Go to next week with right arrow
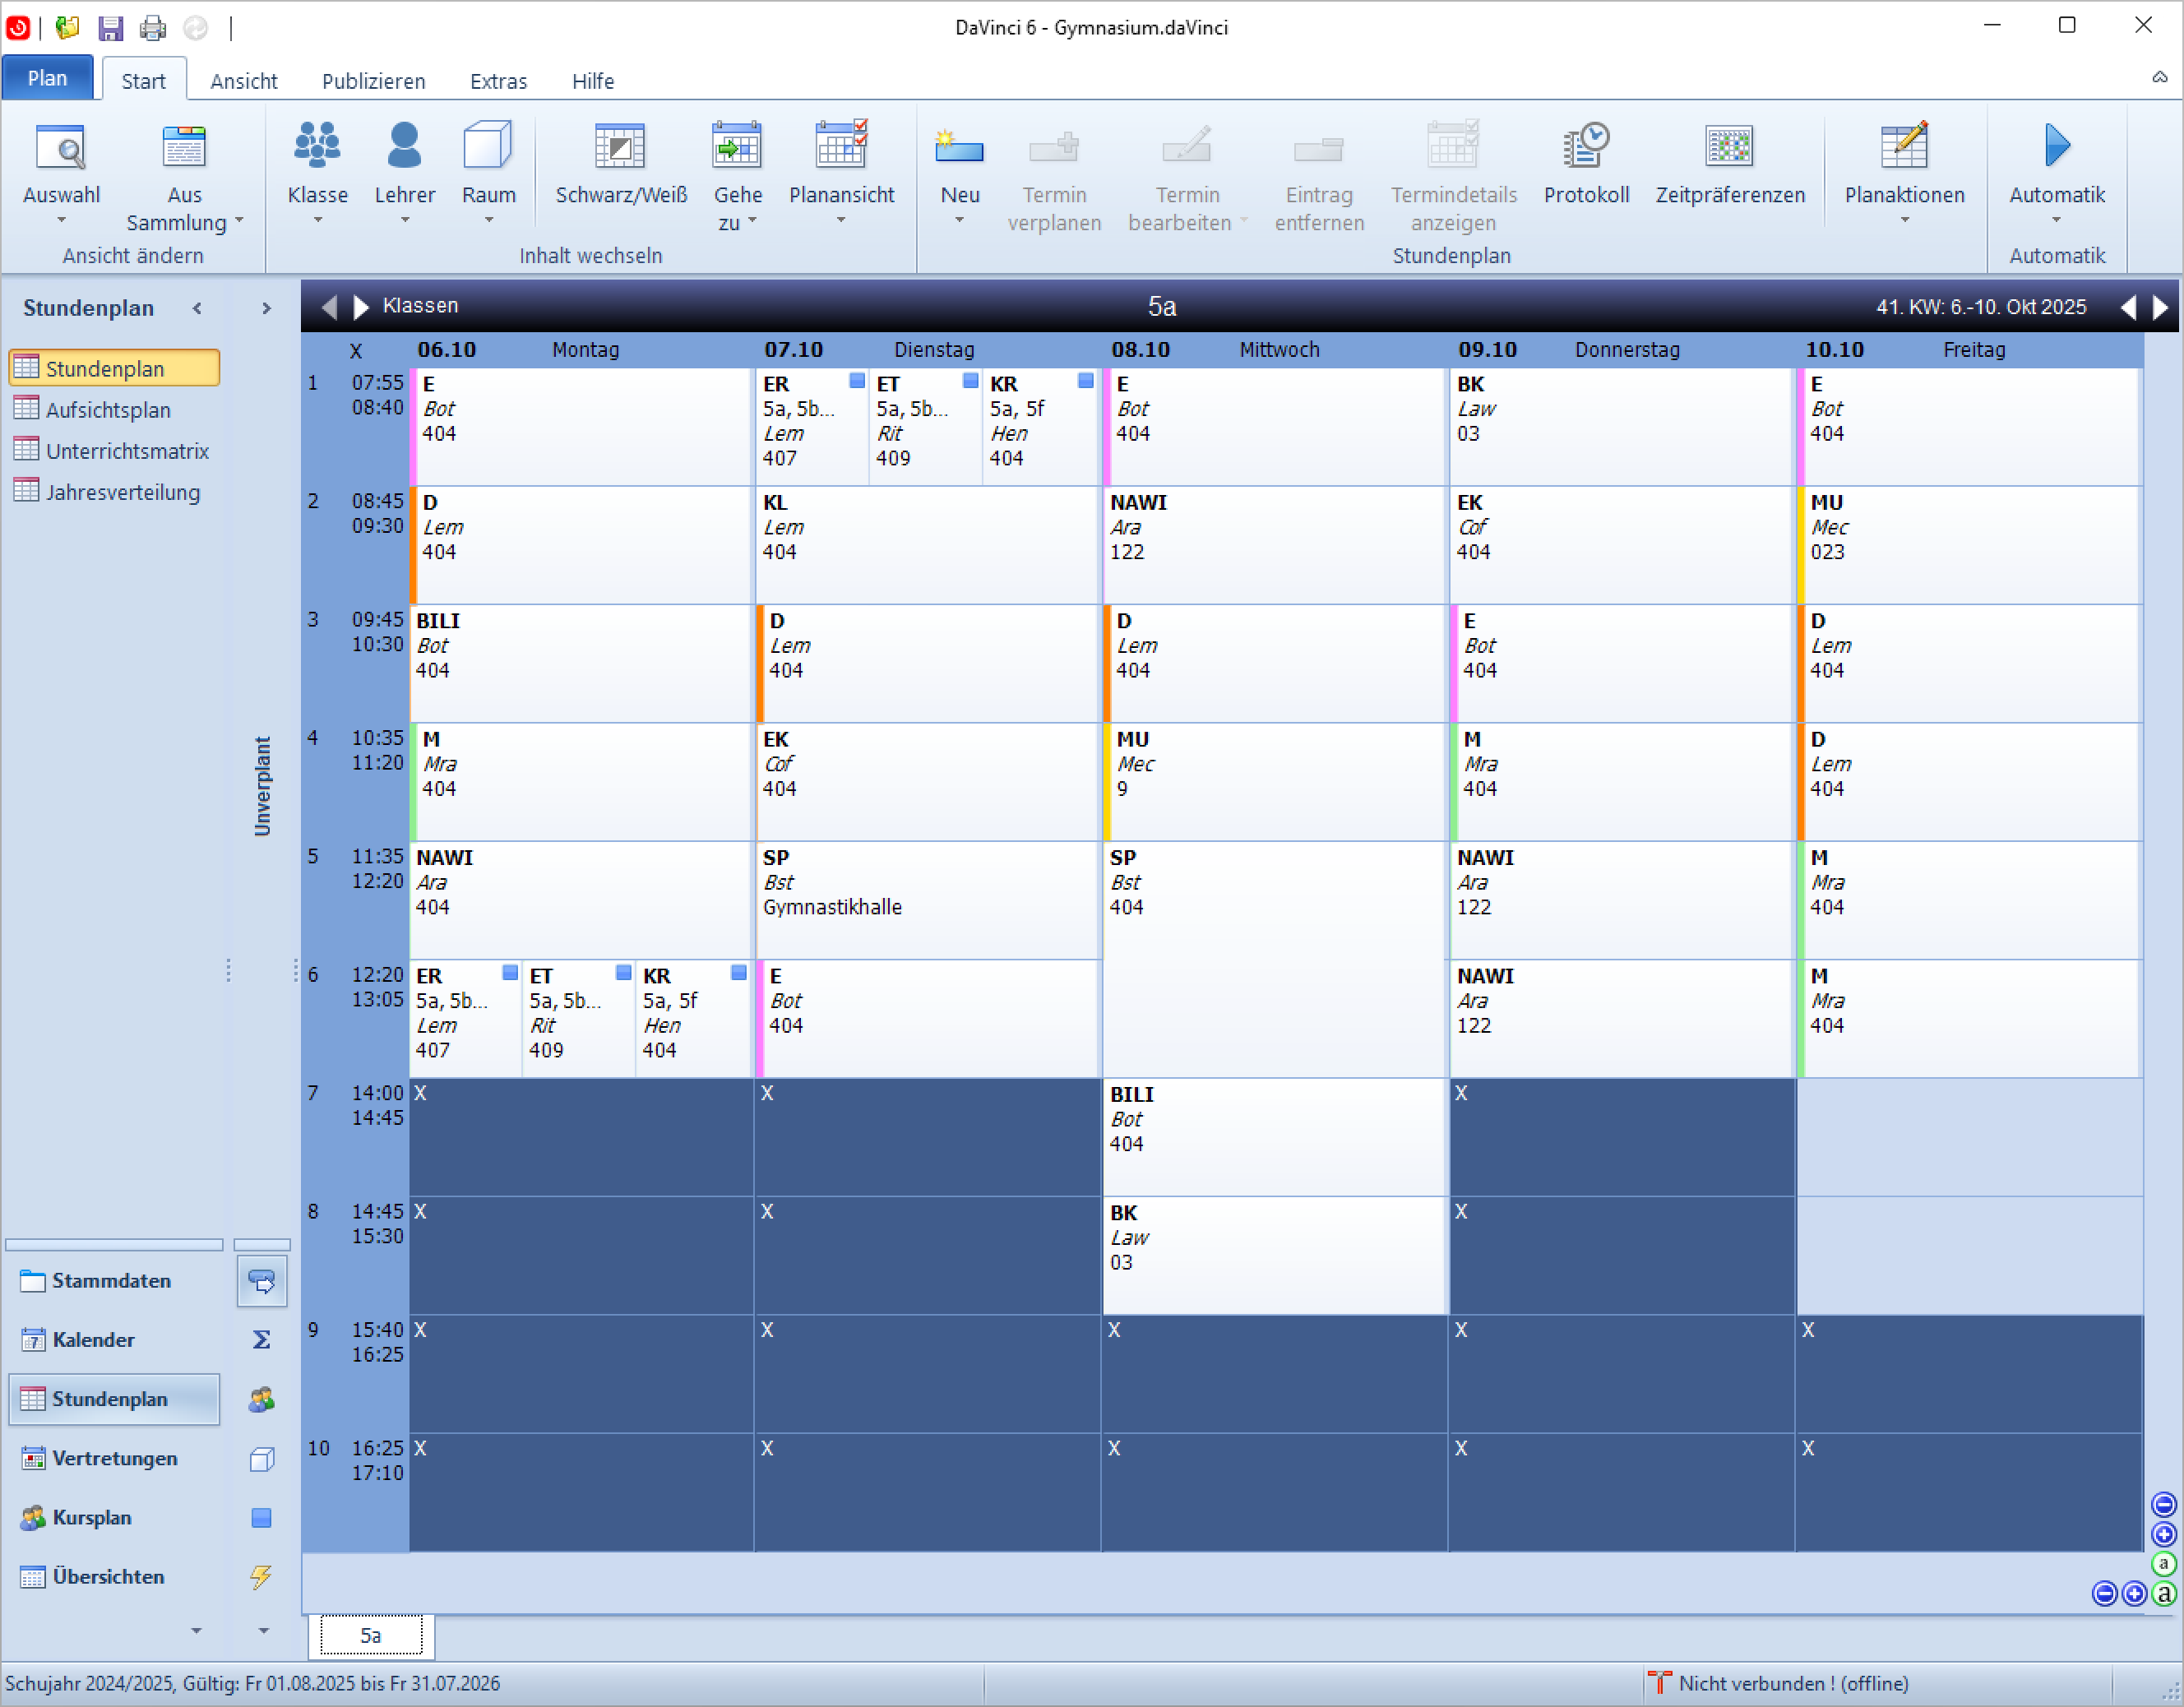 pyautogui.click(x=2160, y=307)
